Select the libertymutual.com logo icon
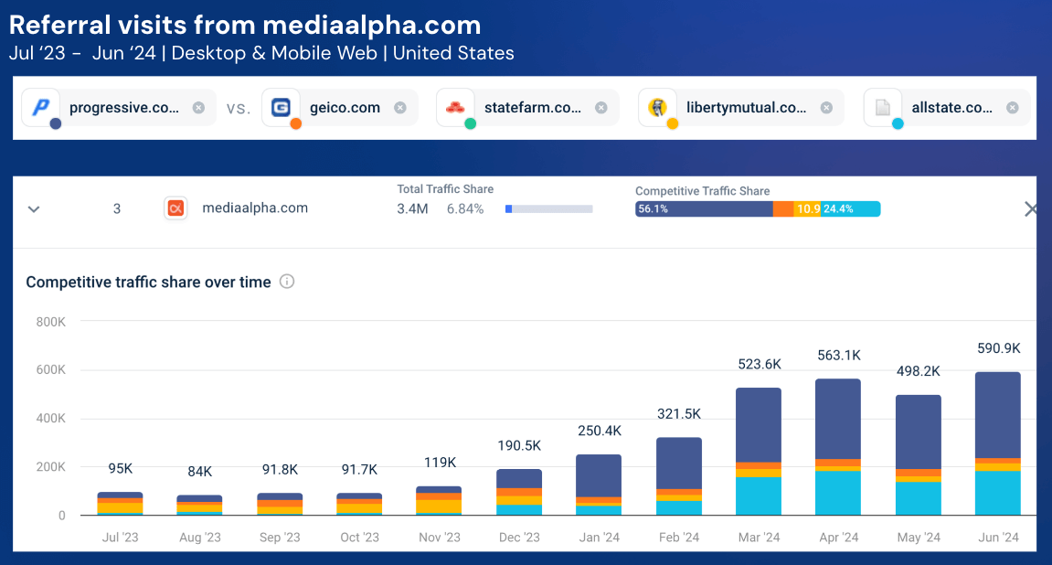The width and height of the screenshot is (1052, 565). (657, 107)
